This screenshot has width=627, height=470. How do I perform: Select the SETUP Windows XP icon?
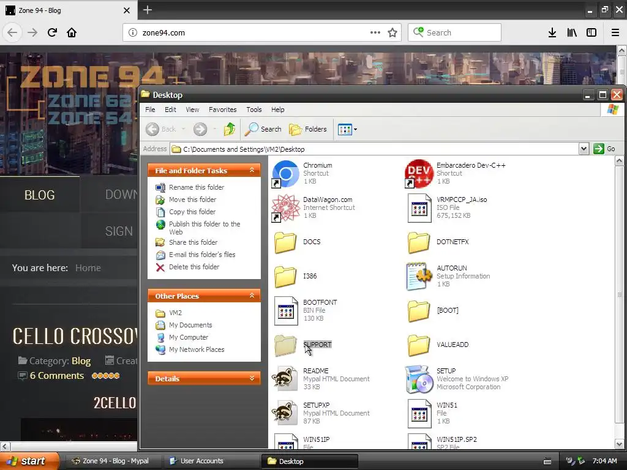click(419, 379)
